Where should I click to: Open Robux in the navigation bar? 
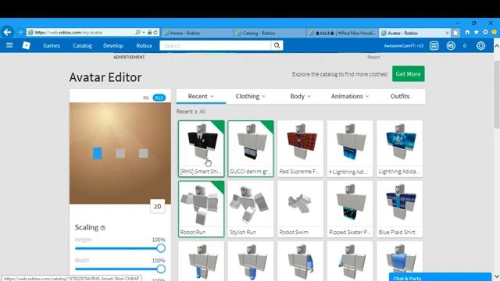click(144, 45)
